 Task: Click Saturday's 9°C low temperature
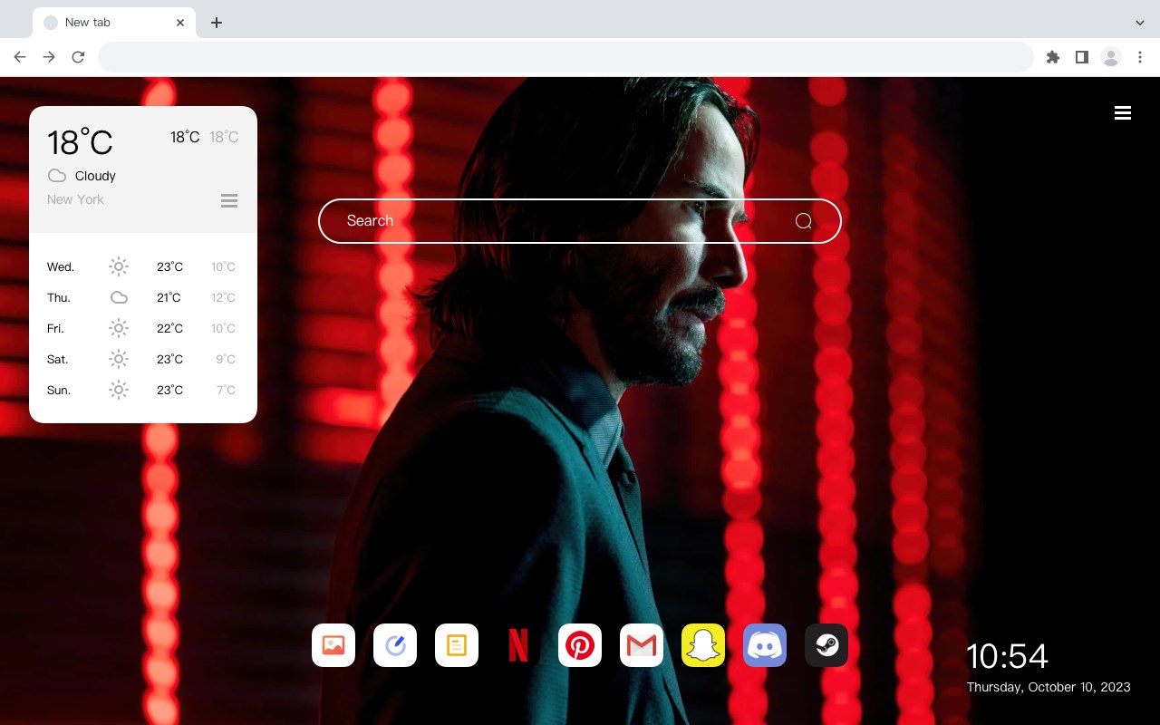point(226,359)
